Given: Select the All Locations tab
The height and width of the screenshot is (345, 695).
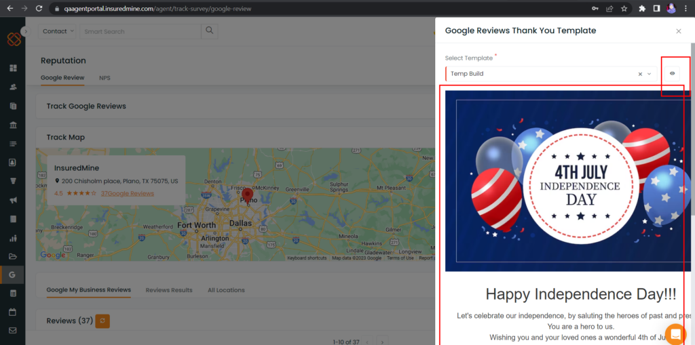Looking at the screenshot, I should (x=226, y=290).
